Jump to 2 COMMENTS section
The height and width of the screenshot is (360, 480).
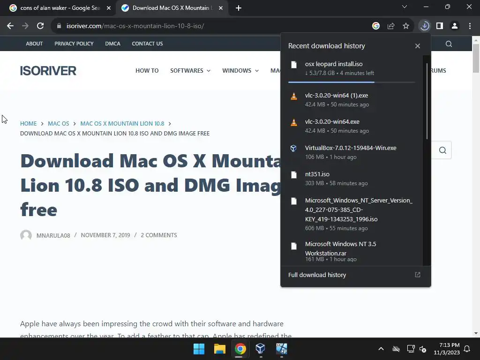pyautogui.click(x=159, y=235)
